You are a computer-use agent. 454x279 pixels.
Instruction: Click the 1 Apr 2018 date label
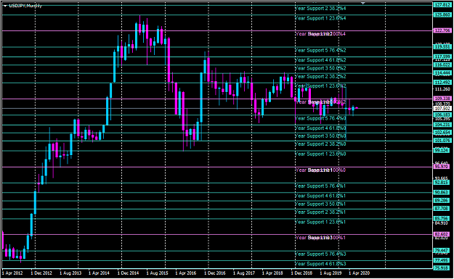click(x=272, y=273)
